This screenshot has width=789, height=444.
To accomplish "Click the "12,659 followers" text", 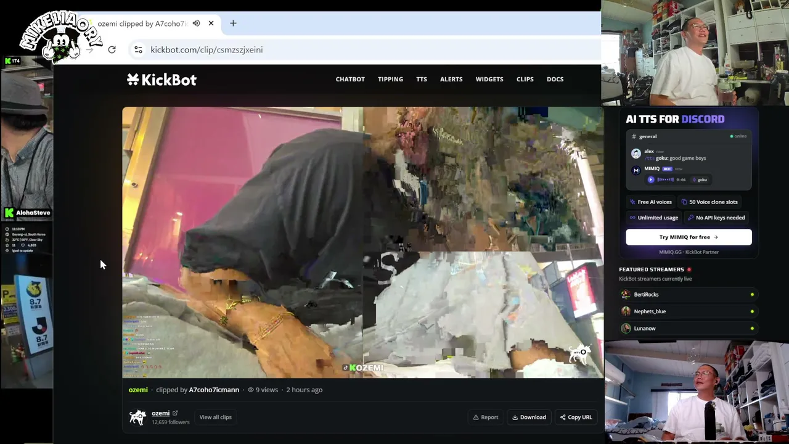I will click(171, 422).
